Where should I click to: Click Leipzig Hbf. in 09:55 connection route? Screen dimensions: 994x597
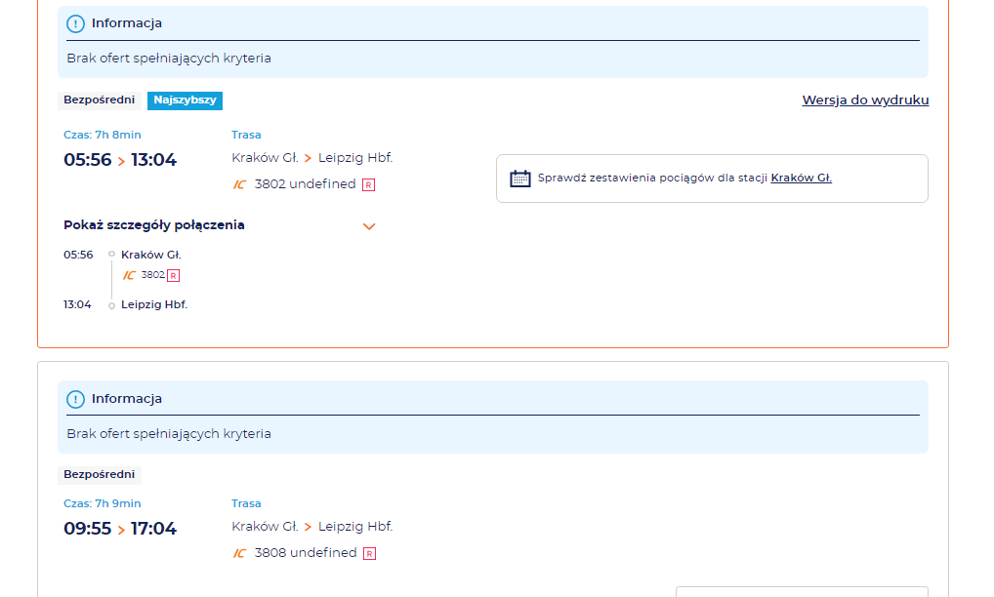pyautogui.click(x=355, y=527)
